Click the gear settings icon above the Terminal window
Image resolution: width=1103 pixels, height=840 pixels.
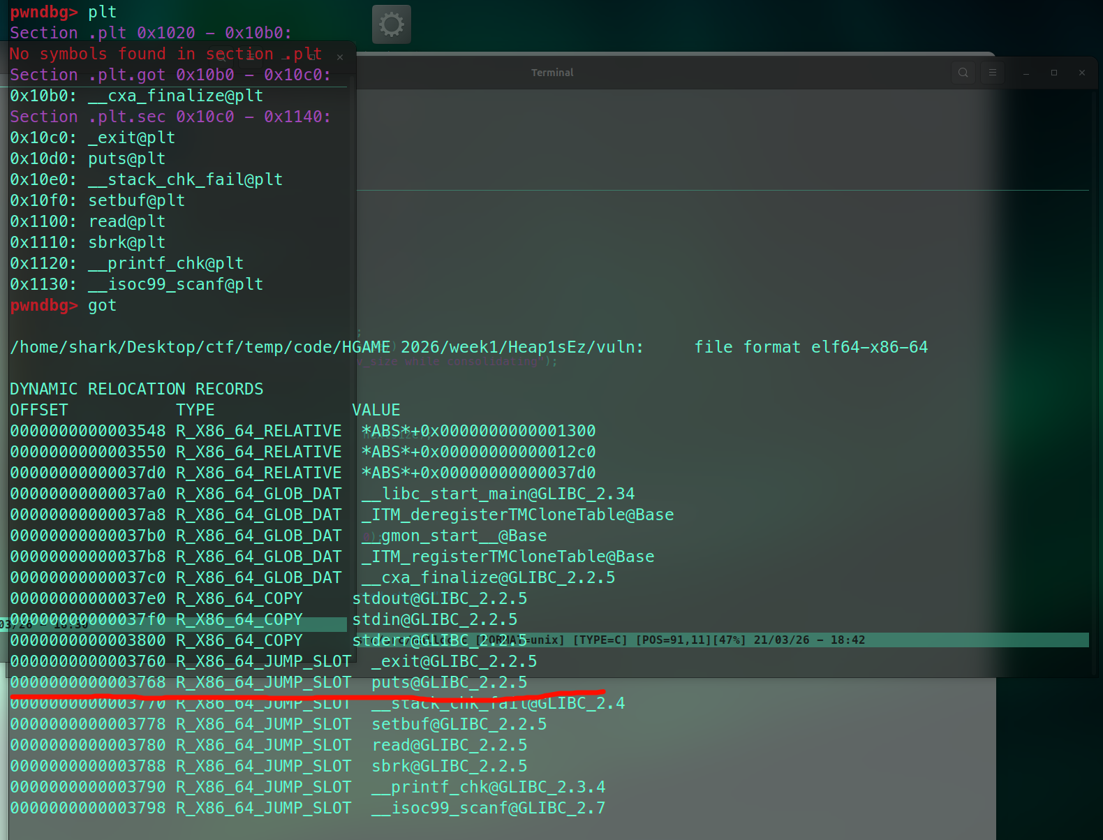pos(392,24)
